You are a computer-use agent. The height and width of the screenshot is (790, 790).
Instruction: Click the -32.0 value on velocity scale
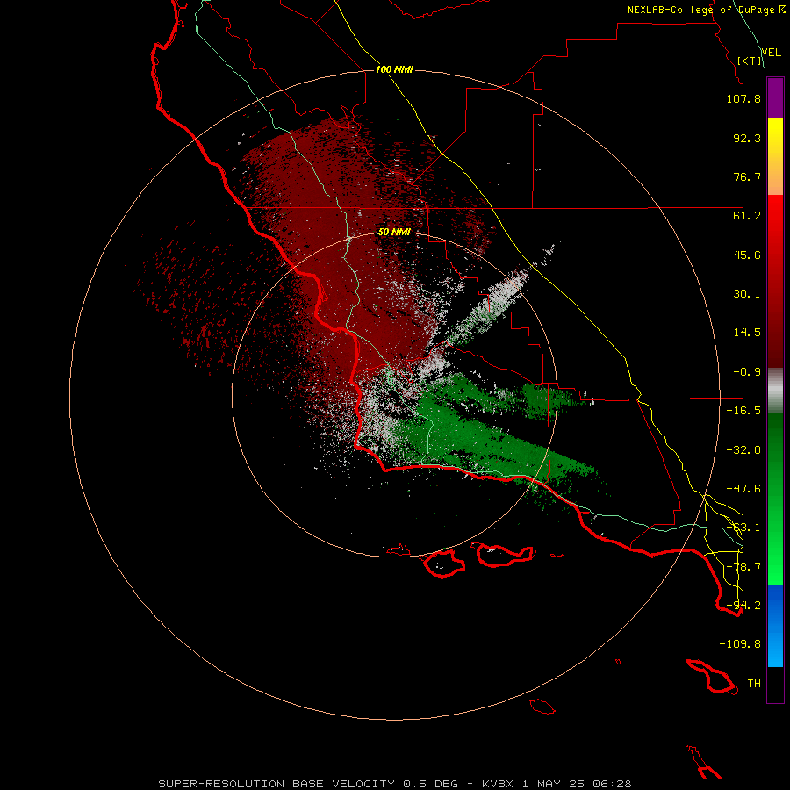(x=743, y=450)
